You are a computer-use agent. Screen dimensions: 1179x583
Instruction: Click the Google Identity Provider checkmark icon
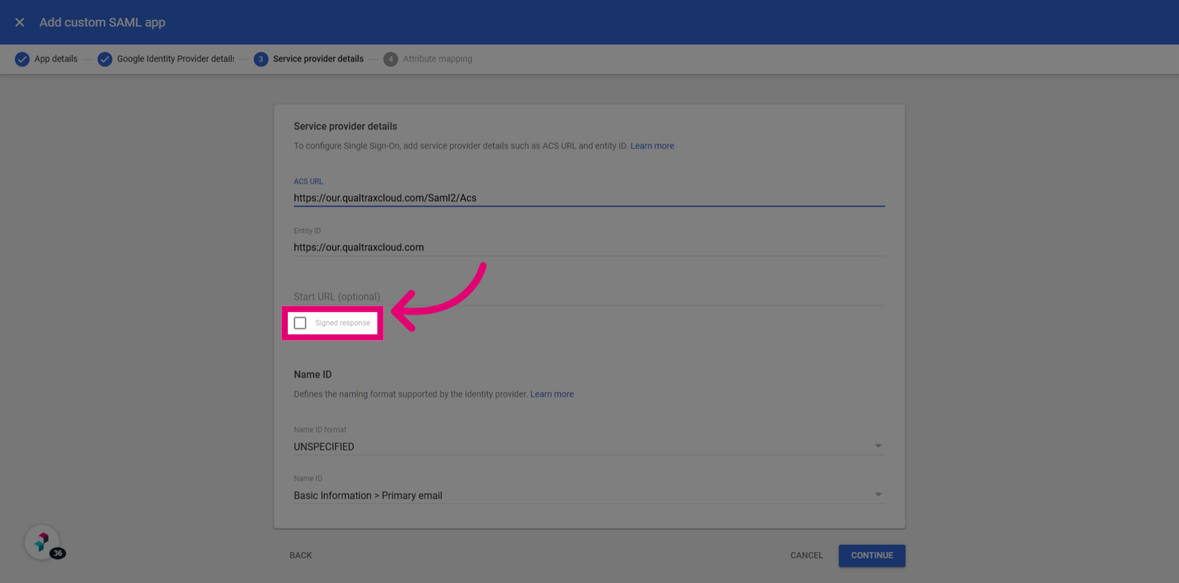tap(105, 59)
